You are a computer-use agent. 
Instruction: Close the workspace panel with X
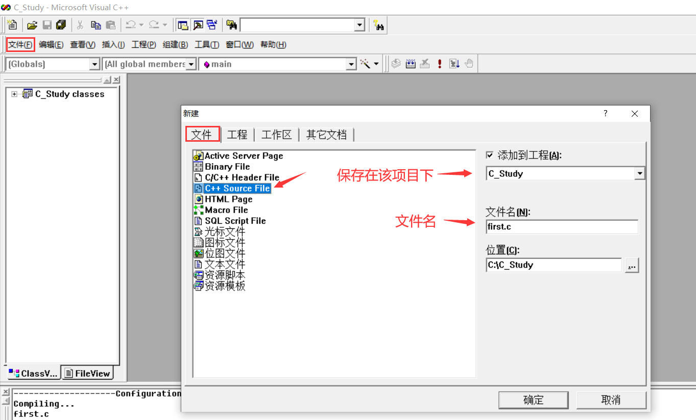click(x=116, y=80)
